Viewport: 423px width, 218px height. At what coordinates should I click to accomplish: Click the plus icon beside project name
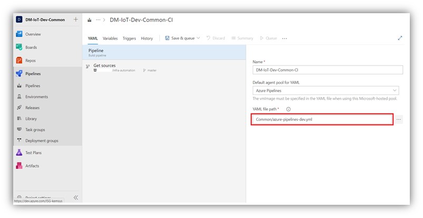pos(76,20)
